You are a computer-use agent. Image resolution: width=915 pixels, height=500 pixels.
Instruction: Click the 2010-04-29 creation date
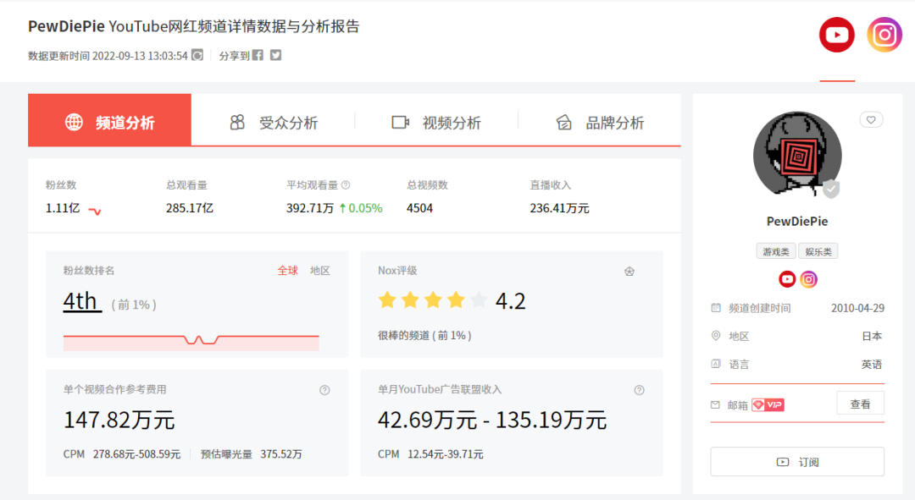click(857, 308)
